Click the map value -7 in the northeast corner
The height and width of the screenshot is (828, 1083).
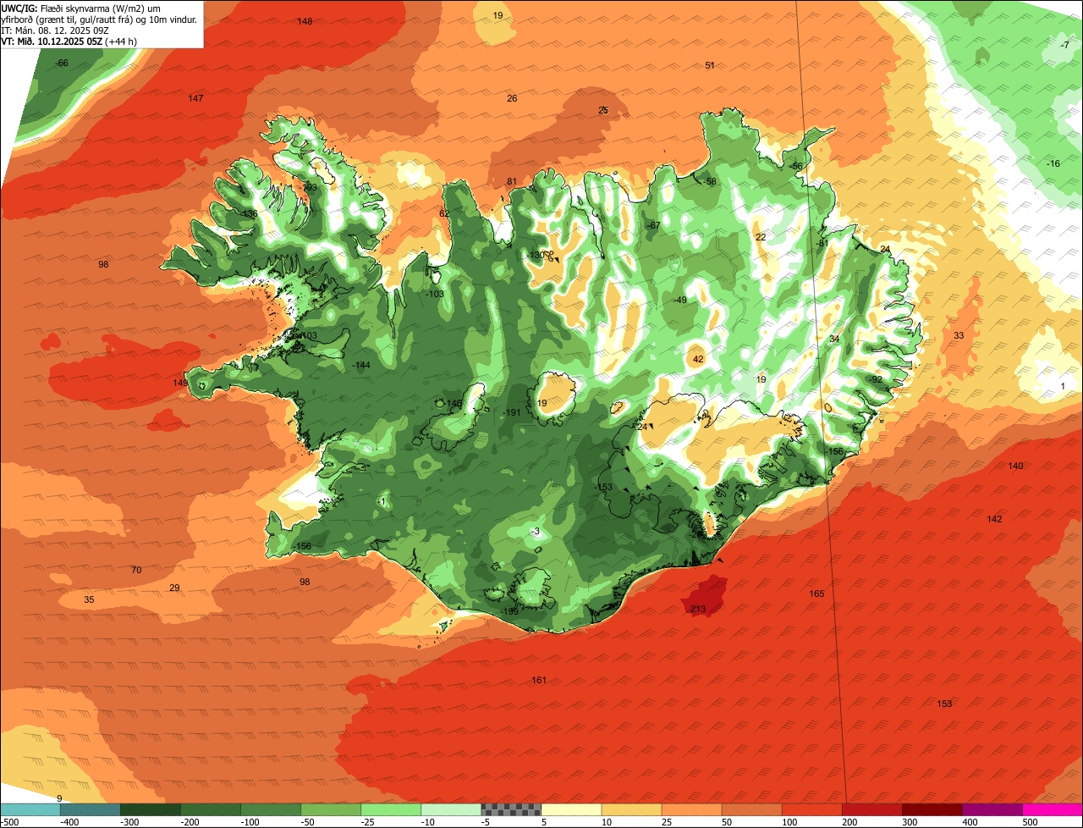[x=1064, y=45]
